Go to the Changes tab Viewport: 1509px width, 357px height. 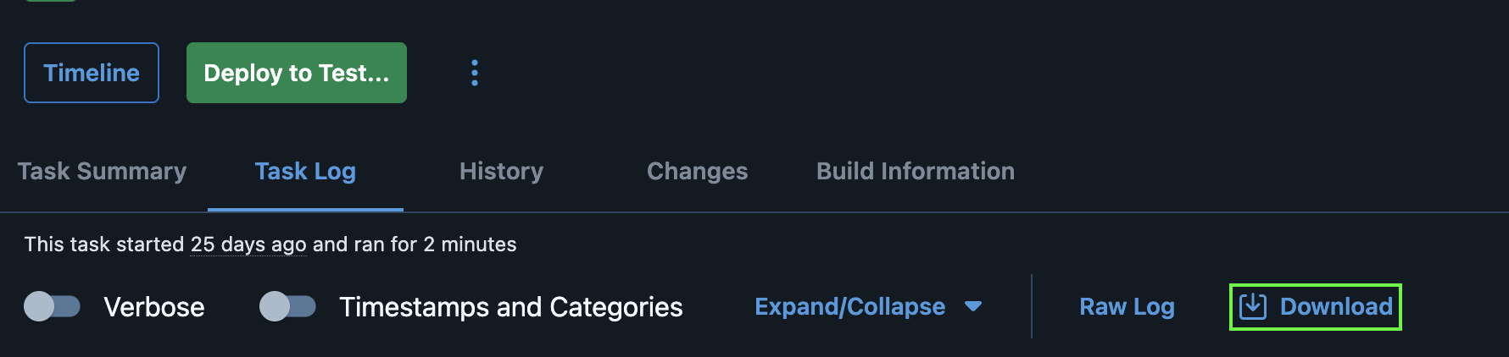pos(697,171)
